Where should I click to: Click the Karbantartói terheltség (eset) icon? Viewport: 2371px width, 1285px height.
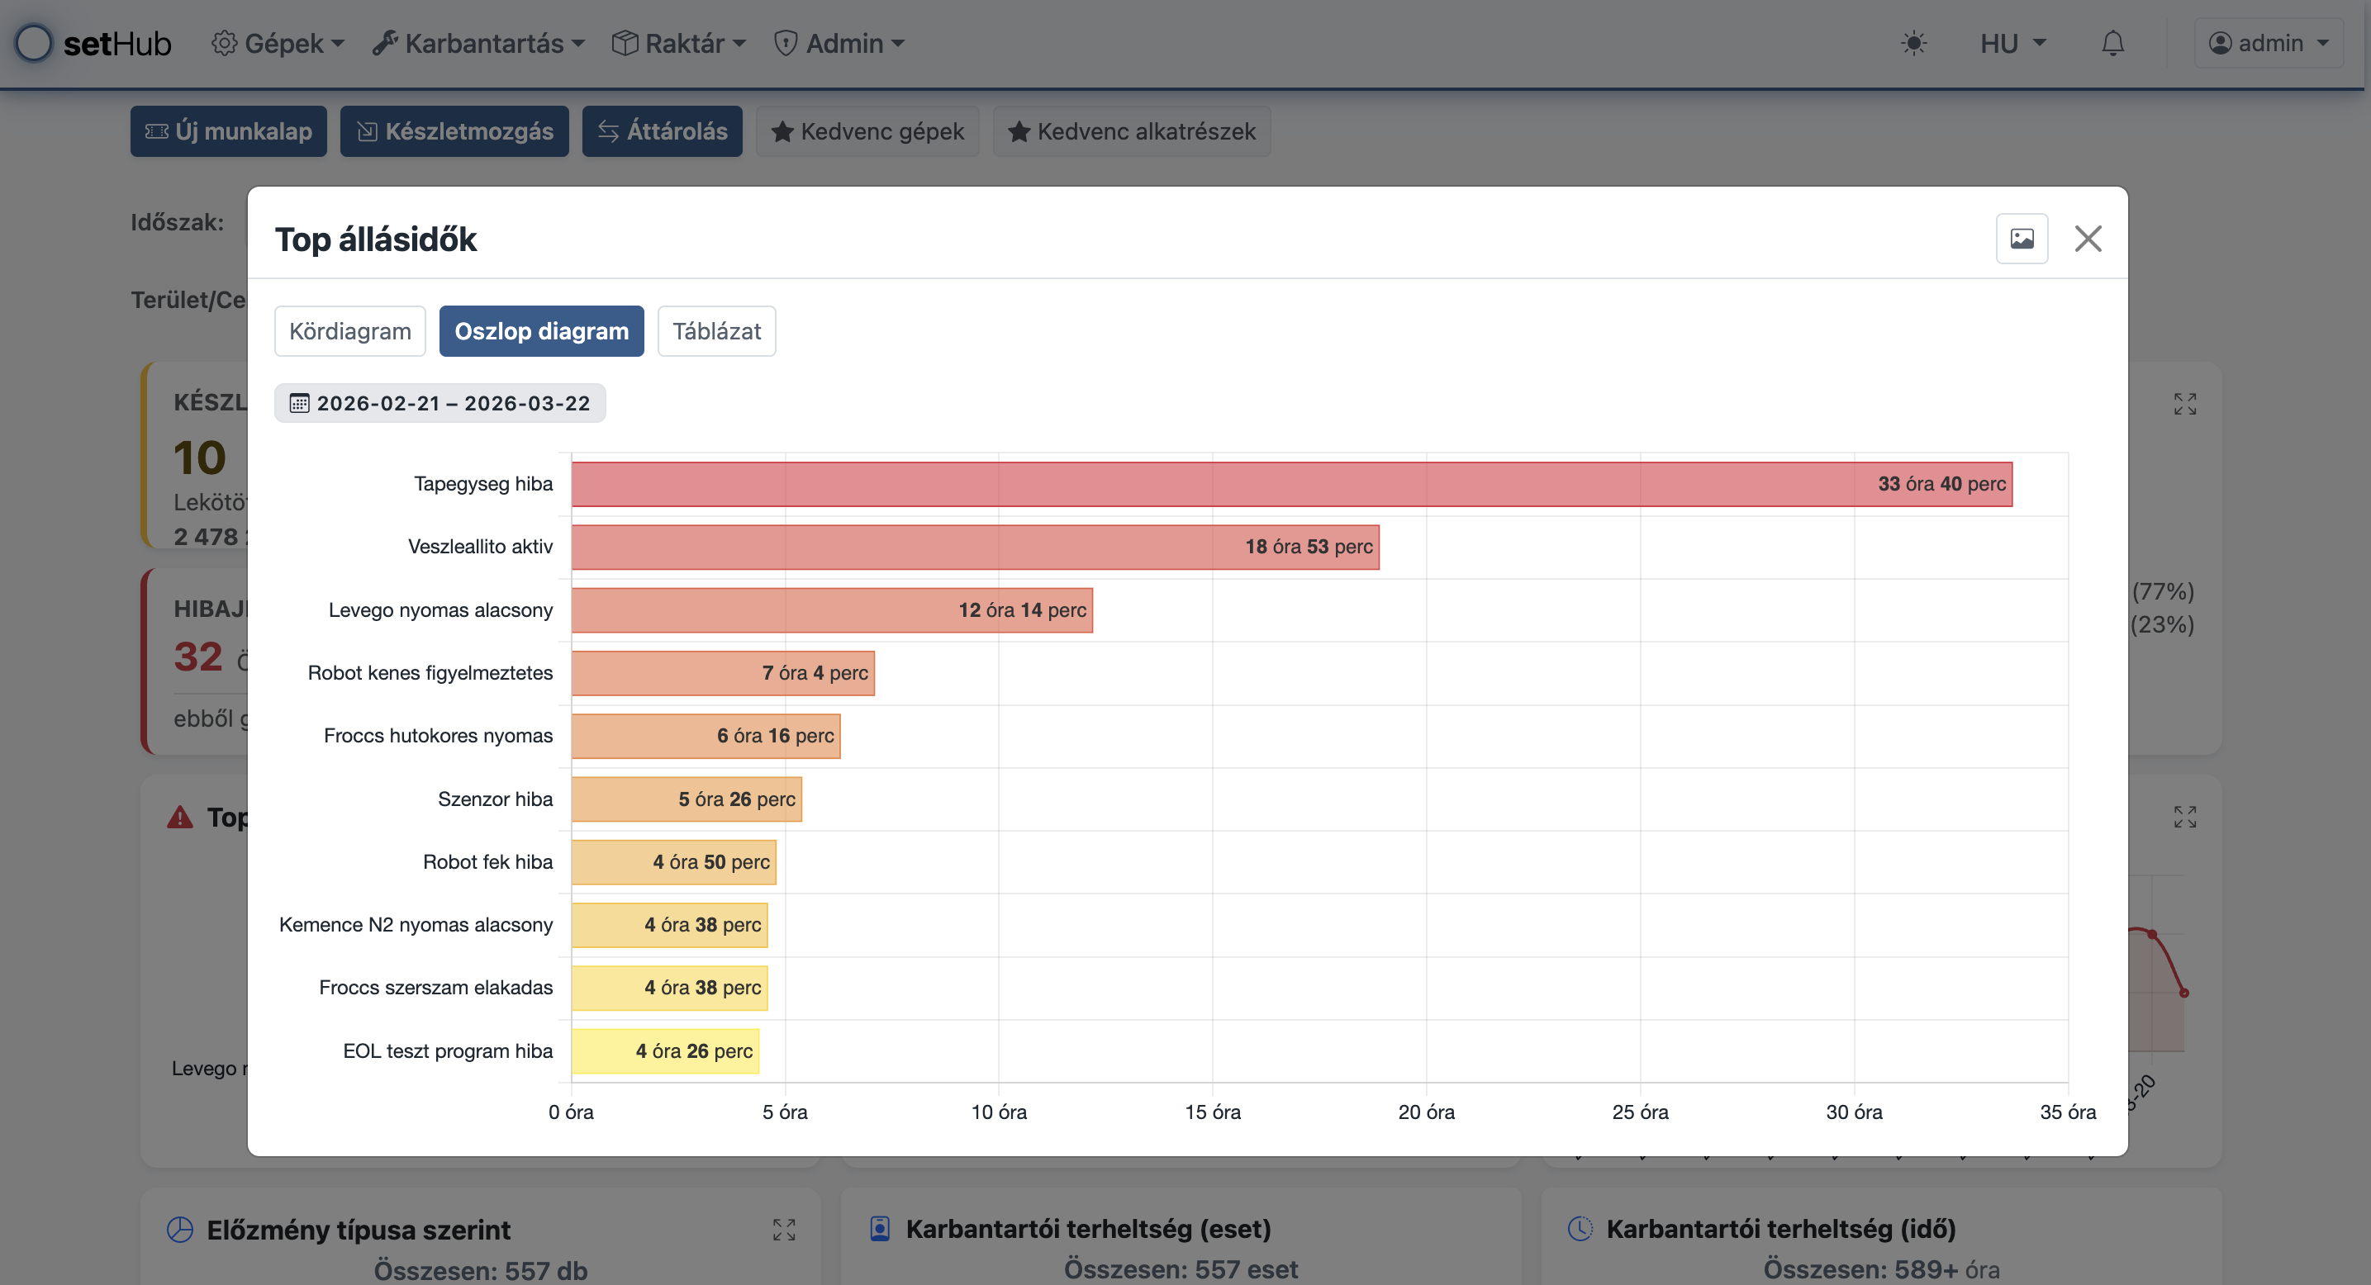point(879,1229)
